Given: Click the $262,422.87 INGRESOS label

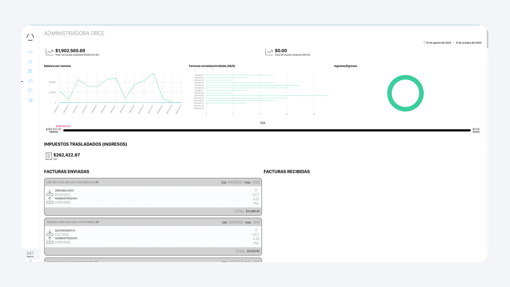Looking at the screenshot, I should pos(53,130).
